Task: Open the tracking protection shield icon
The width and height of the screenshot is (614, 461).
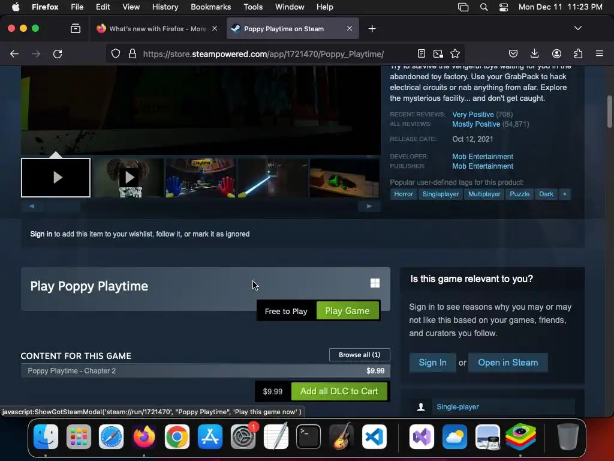Action: coord(116,53)
